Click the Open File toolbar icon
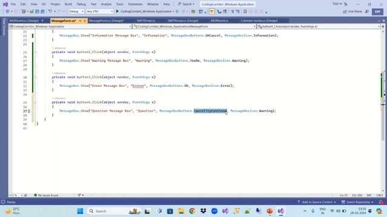The height and width of the screenshot is (217, 387). (x=31, y=11)
